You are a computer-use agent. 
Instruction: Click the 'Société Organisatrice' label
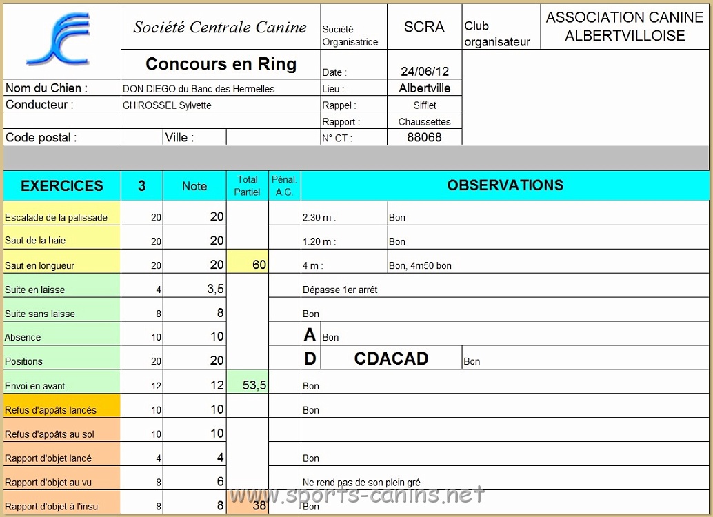click(x=350, y=35)
